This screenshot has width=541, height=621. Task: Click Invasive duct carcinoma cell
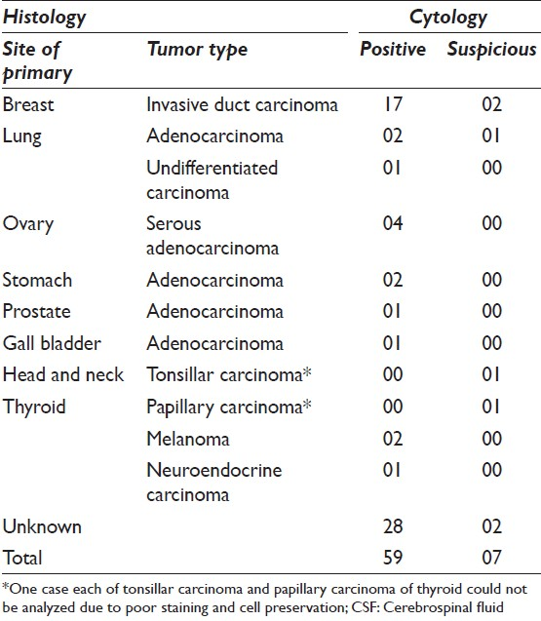[x=242, y=105]
